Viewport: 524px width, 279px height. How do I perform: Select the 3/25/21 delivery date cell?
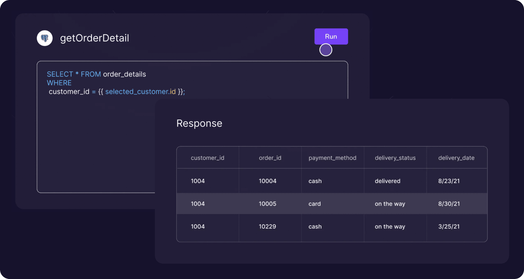click(x=449, y=227)
